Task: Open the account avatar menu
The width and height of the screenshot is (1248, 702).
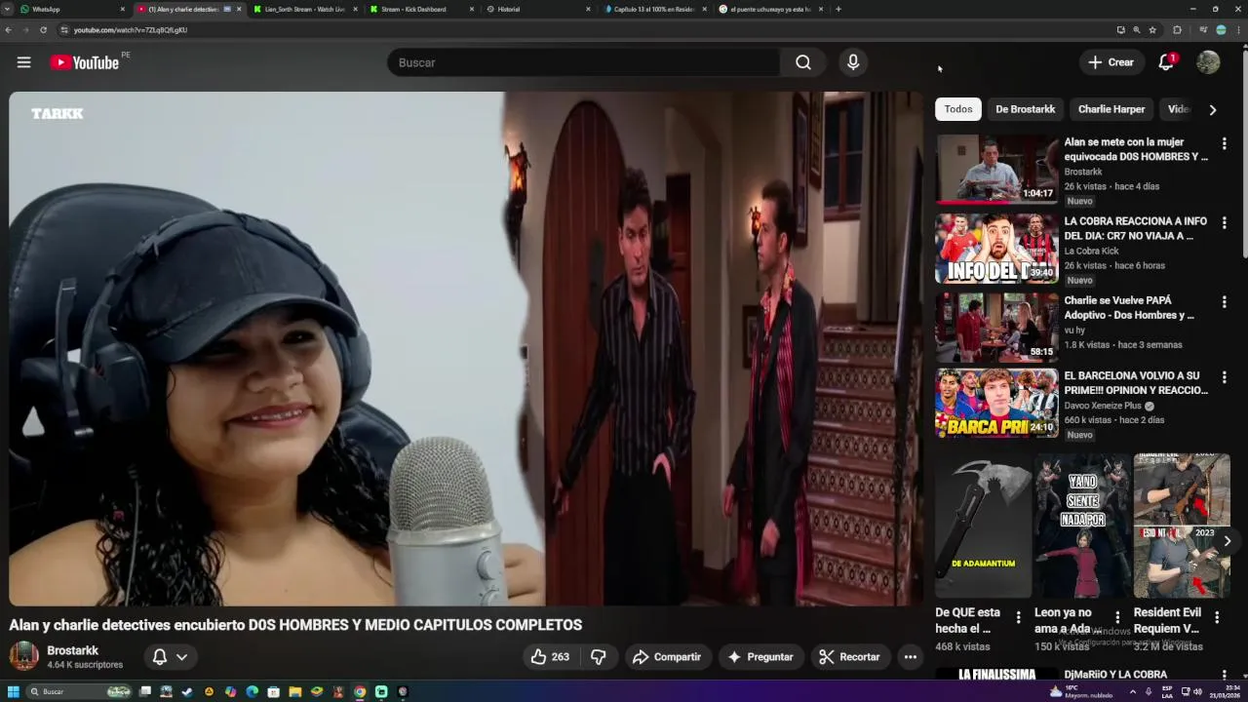Action: point(1208,62)
